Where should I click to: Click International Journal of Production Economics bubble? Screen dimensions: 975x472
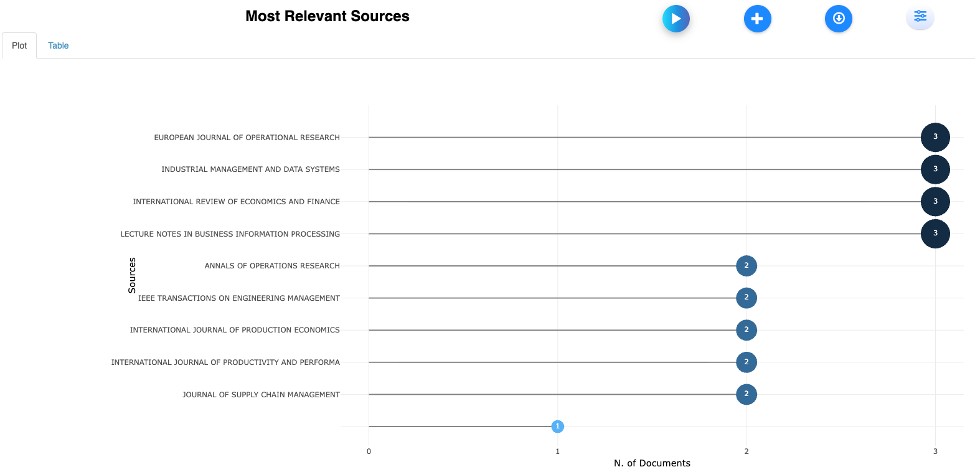pos(746,330)
